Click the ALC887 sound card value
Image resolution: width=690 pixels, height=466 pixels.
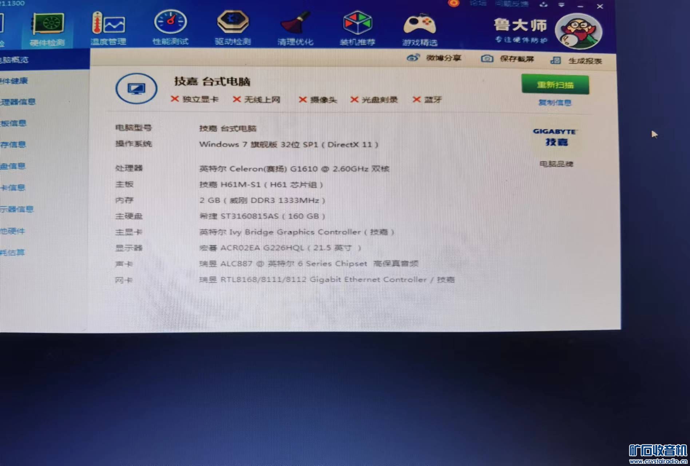(309, 264)
